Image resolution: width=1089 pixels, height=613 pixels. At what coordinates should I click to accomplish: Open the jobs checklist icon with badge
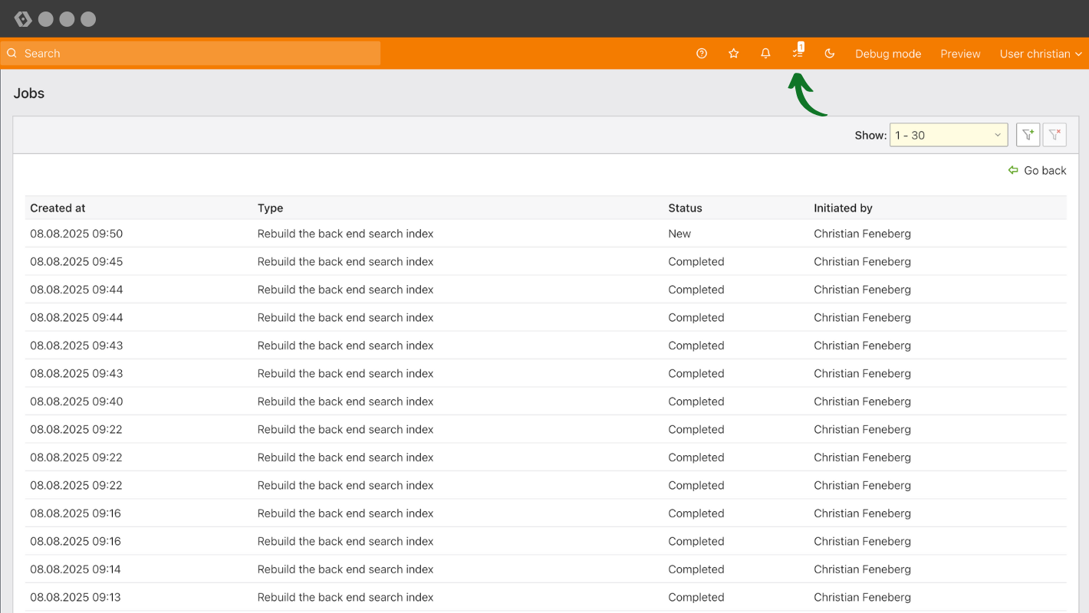click(798, 53)
